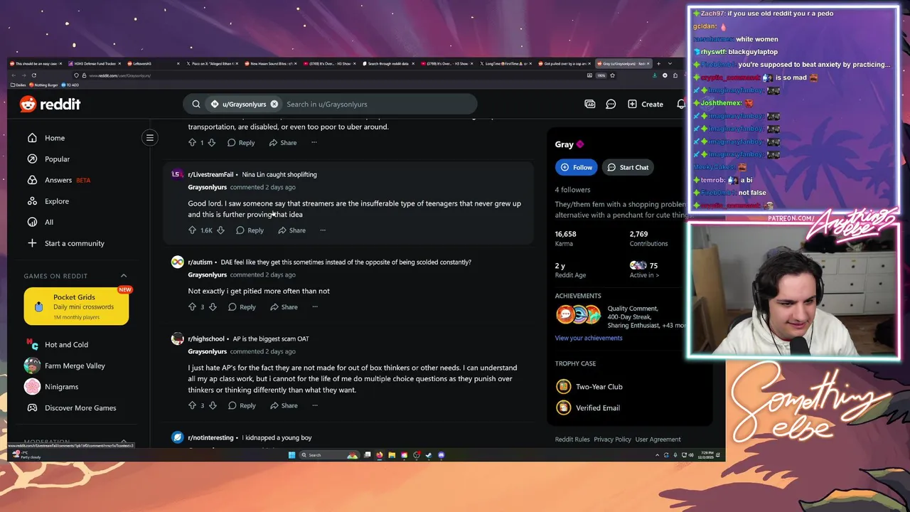The height and width of the screenshot is (512, 910).
Task: Share the r/highschool AP comment
Action: pos(284,405)
